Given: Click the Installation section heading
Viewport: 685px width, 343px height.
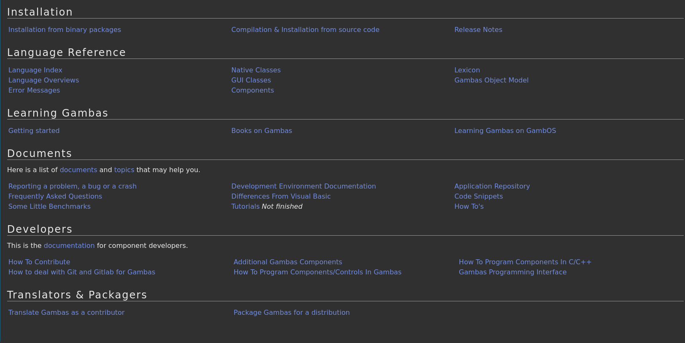Looking at the screenshot, I should [40, 12].
